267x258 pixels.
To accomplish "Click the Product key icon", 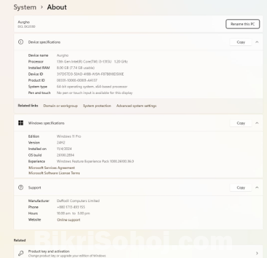I will point(21,253).
